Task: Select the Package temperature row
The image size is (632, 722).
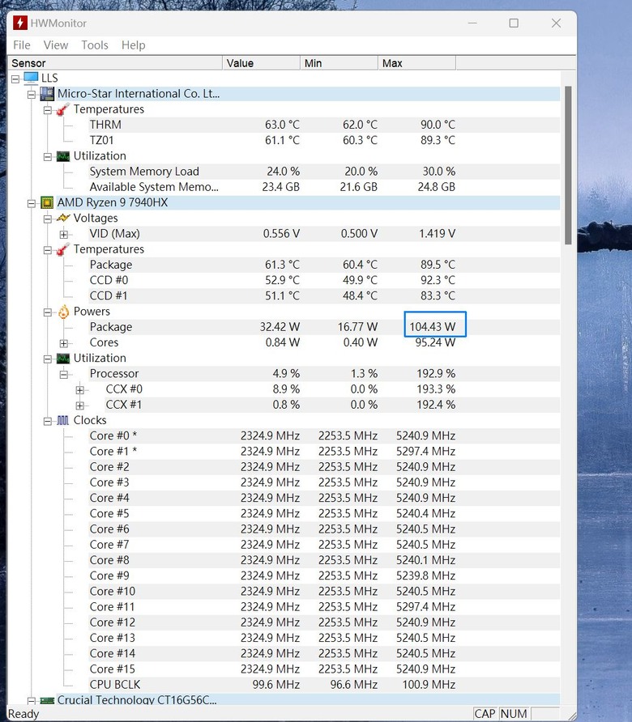Action: click(x=324, y=265)
